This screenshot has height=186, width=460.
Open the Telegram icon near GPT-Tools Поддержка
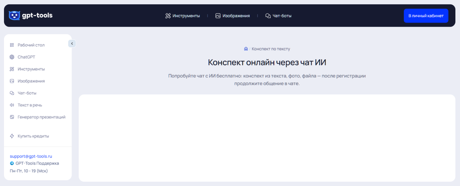[x=12, y=163]
